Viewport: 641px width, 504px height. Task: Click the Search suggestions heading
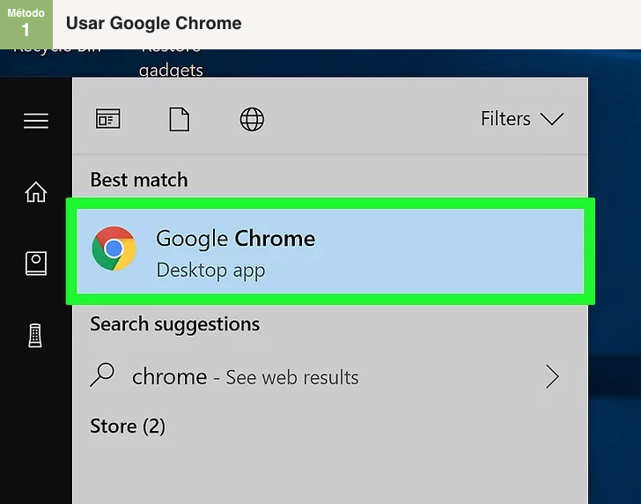tap(174, 324)
